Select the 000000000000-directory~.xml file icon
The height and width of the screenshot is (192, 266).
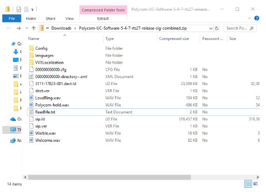coord(31,77)
